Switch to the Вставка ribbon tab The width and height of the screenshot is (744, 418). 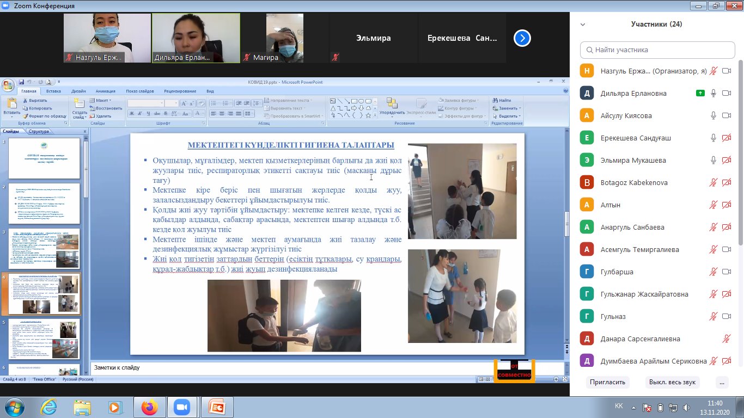[x=53, y=91]
